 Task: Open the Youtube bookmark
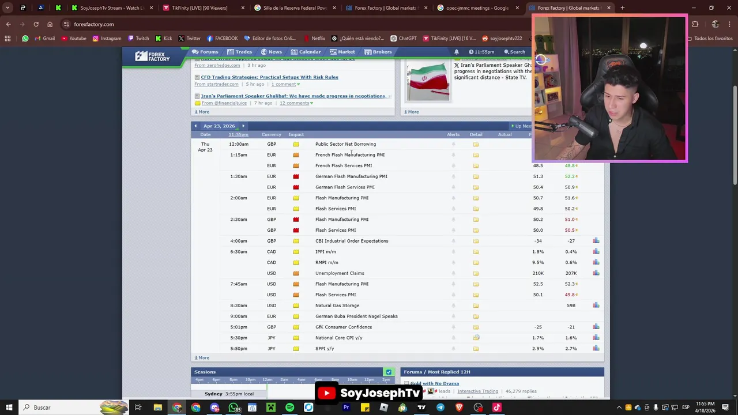(74, 39)
